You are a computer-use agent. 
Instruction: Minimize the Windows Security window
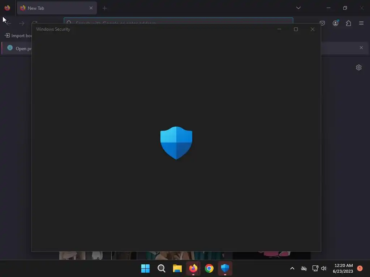tap(279, 29)
